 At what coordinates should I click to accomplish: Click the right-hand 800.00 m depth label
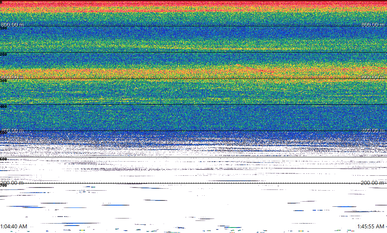(373, 24)
